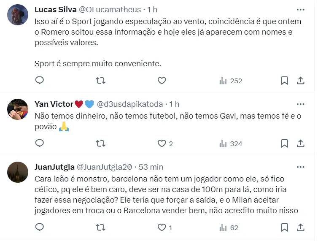This screenshot has height=241, width=318.
Task: Reply to JuanJutgla's tweet
Action: (39, 227)
